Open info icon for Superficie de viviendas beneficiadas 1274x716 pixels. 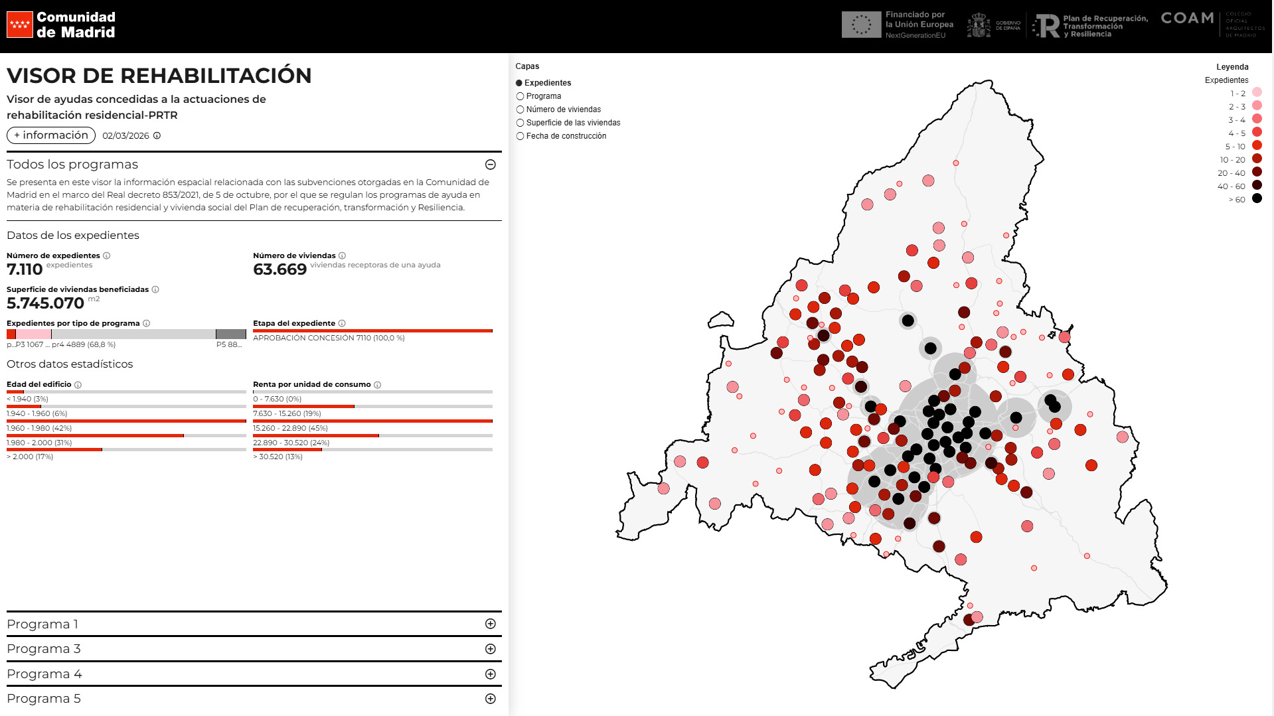155,289
